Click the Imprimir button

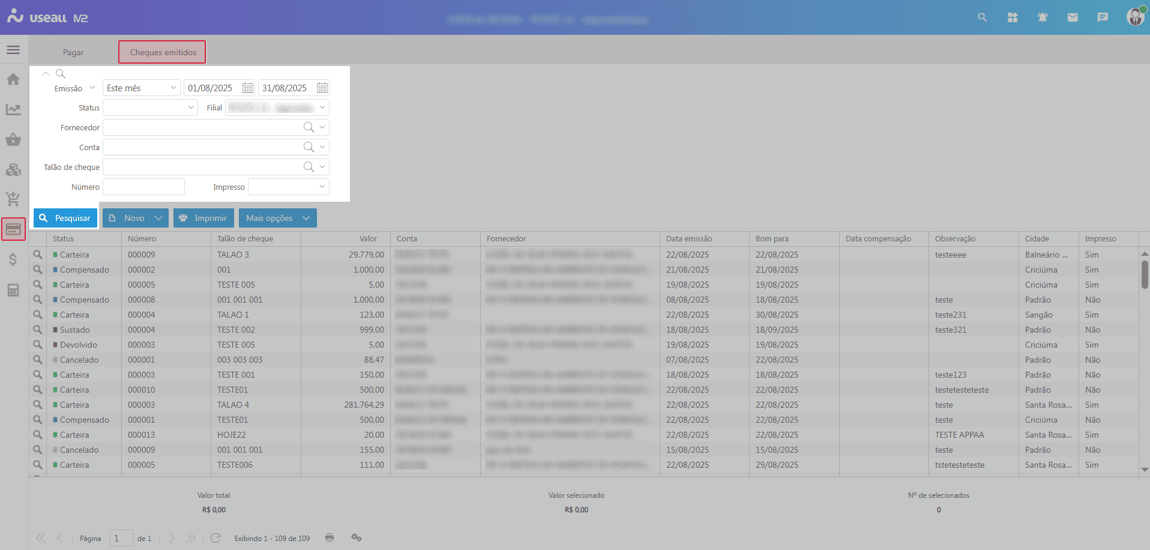(x=203, y=218)
